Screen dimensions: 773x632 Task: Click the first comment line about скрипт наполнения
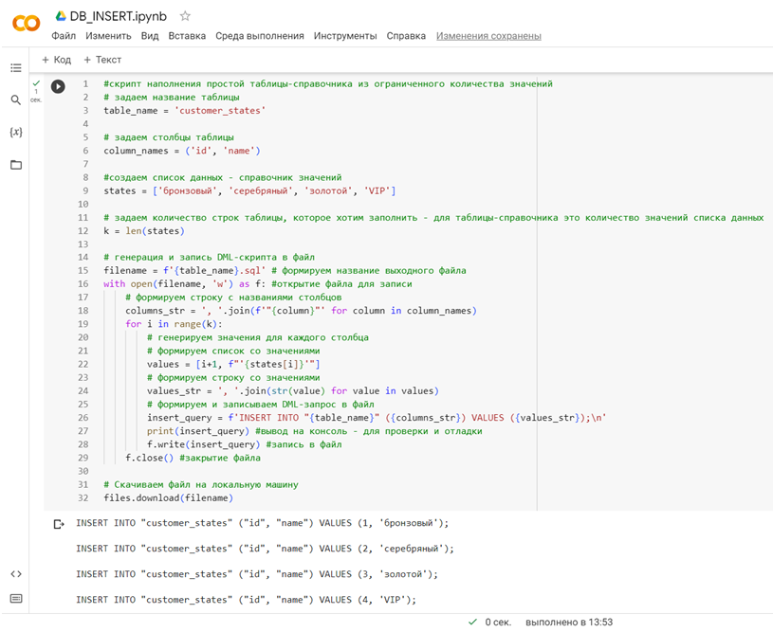pyautogui.click(x=328, y=83)
